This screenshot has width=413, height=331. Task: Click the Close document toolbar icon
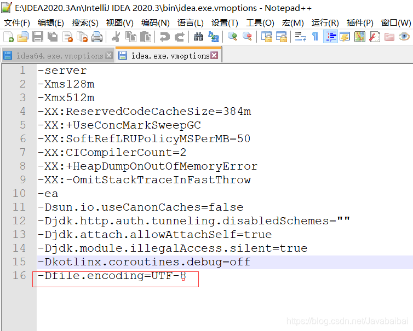(x=67, y=37)
